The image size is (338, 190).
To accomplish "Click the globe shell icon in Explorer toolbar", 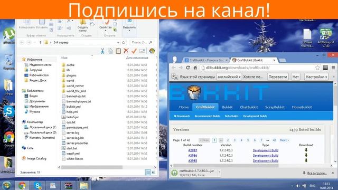I will [152, 51].
